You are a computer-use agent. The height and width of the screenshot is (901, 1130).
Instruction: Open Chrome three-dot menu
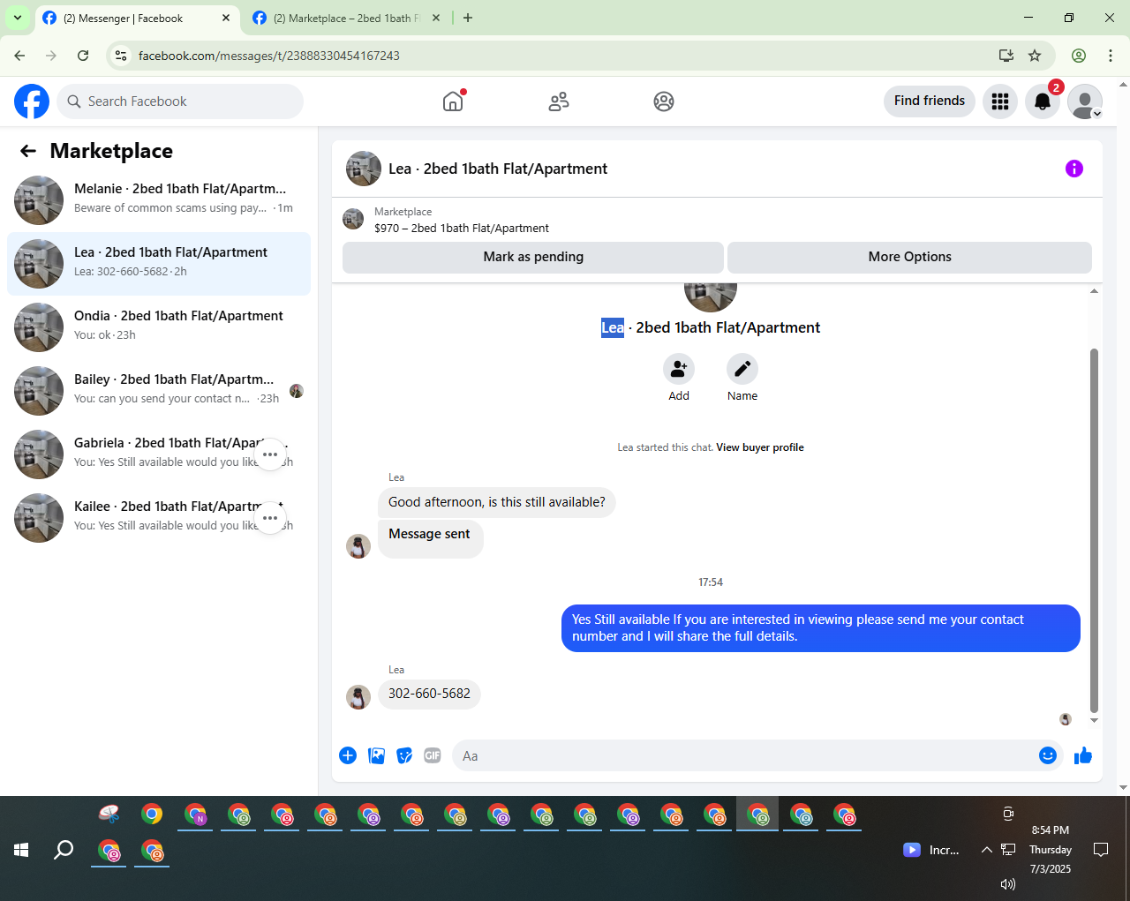tap(1111, 56)
